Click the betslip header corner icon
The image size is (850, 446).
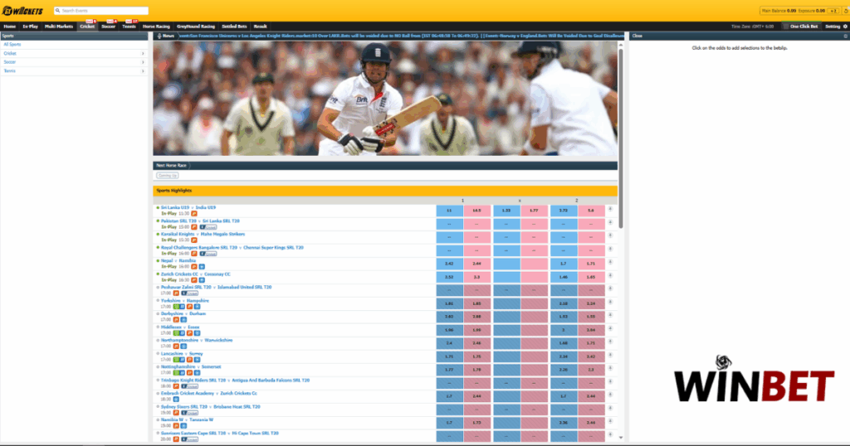(845, 36)
